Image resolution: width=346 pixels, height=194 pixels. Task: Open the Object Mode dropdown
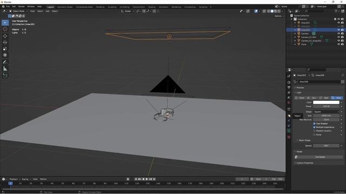(x=18, y=11)
